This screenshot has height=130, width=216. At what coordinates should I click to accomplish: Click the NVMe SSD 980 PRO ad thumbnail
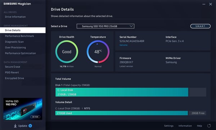click(23, 109)
